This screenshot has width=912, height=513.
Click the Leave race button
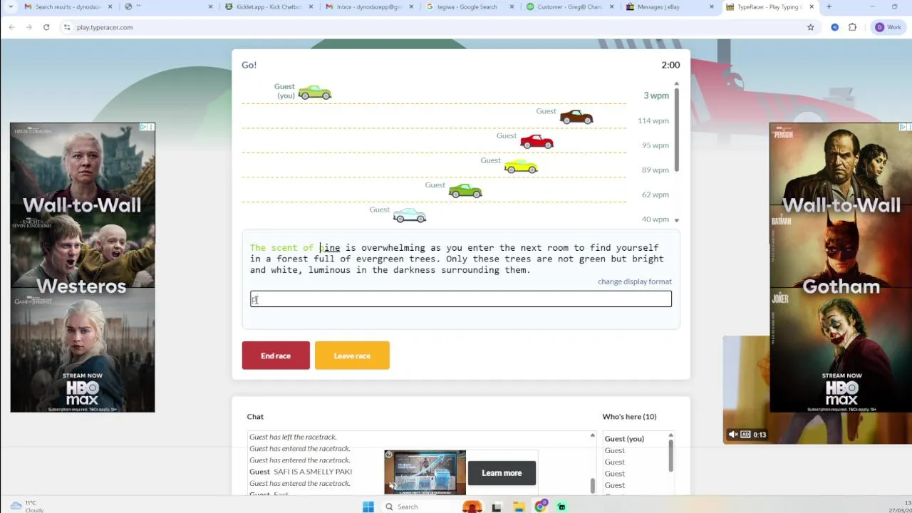click(352, 356)
